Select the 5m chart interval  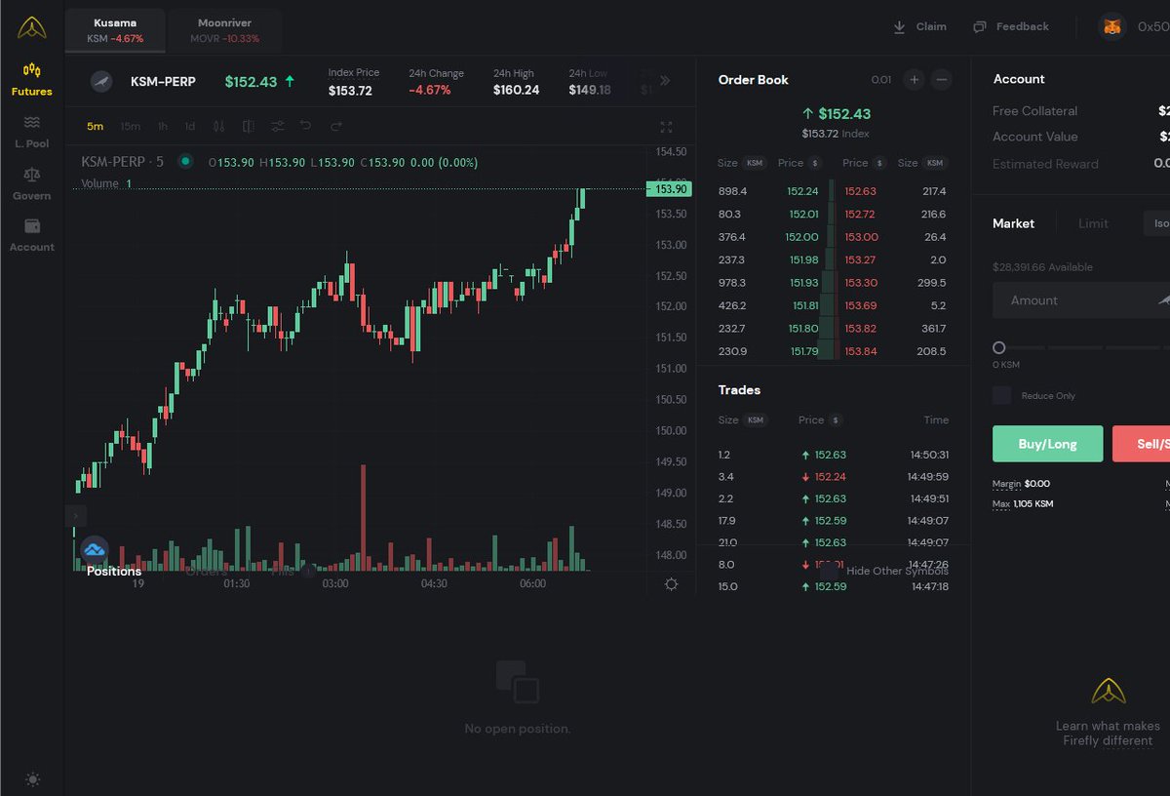tap(95, 127)
